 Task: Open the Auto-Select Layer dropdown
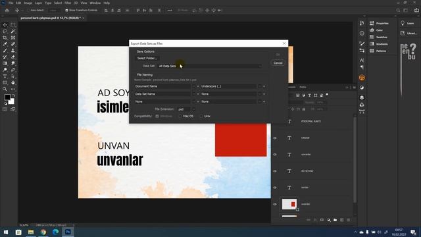click(x=55, y=11)
